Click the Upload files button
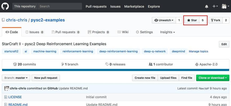Image resolution: width=231 pixels, height=106 pixels. tap(168, 78)
